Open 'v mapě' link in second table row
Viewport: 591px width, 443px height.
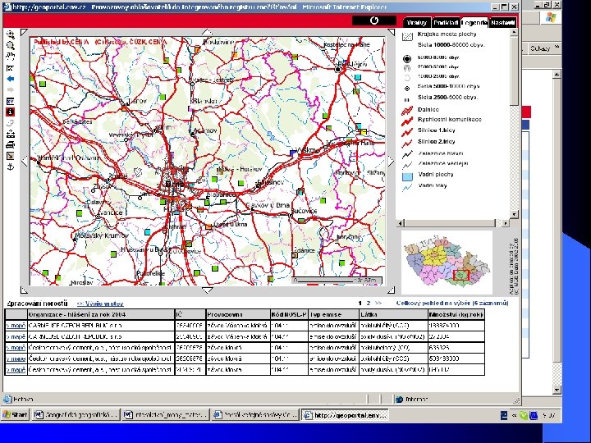point(16,337)
